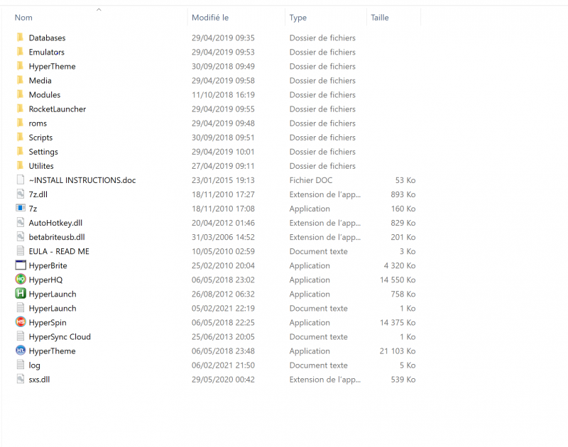Click the text document icon of HyperLaunch
Screen dimensions: 568x447
pos(21,308)
